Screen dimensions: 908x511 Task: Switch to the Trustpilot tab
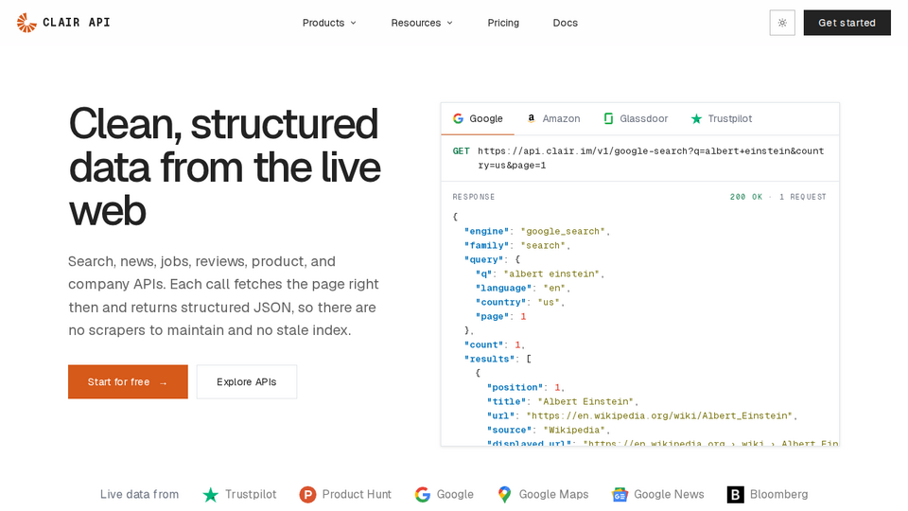click(722, 119)
